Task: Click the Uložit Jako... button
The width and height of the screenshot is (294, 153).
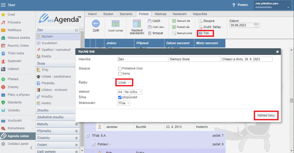Action: [157, 27]
